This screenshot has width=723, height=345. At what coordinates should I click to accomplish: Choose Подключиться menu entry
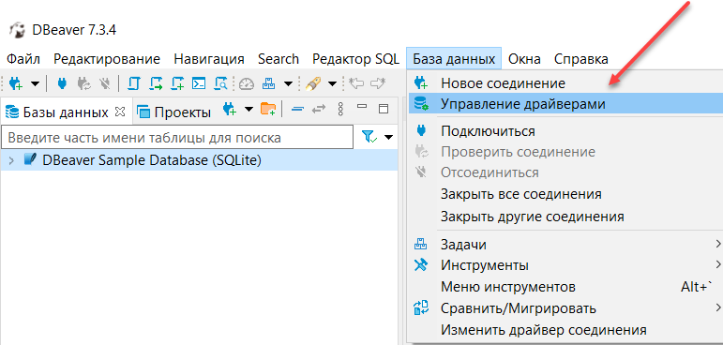565,131
